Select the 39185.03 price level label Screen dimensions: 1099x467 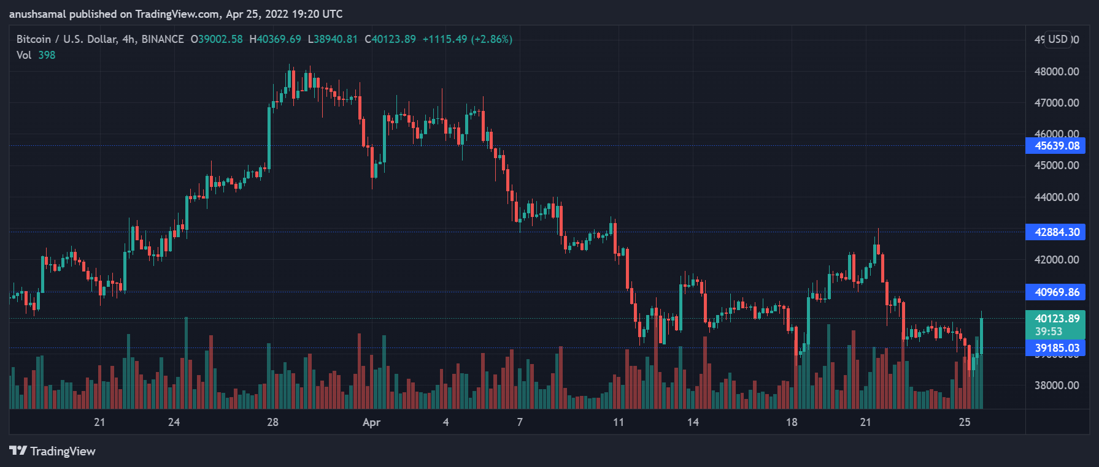tap(1056, 348)
